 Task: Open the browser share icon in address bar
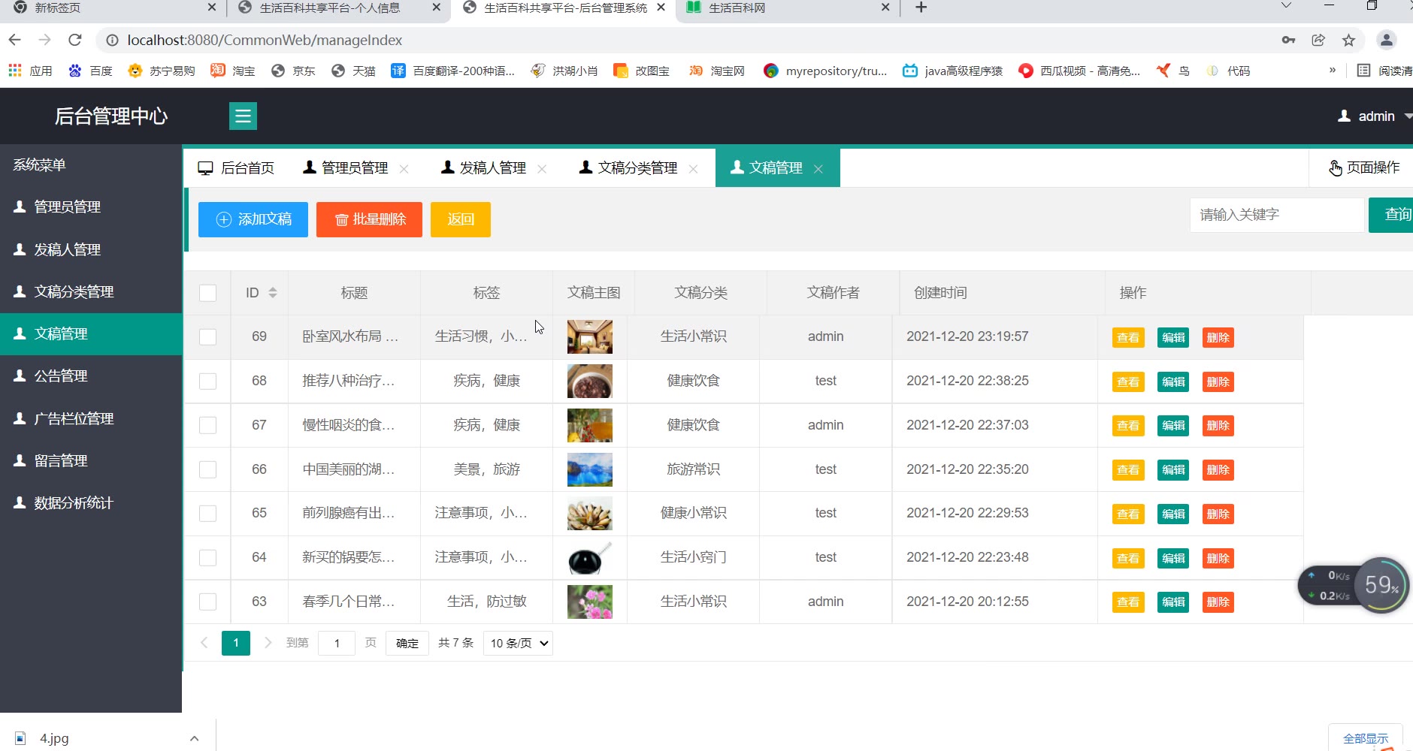pos(1318,40)
